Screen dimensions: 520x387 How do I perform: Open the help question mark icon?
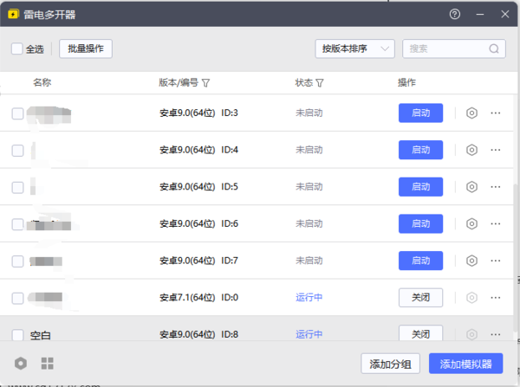point(455,14)
